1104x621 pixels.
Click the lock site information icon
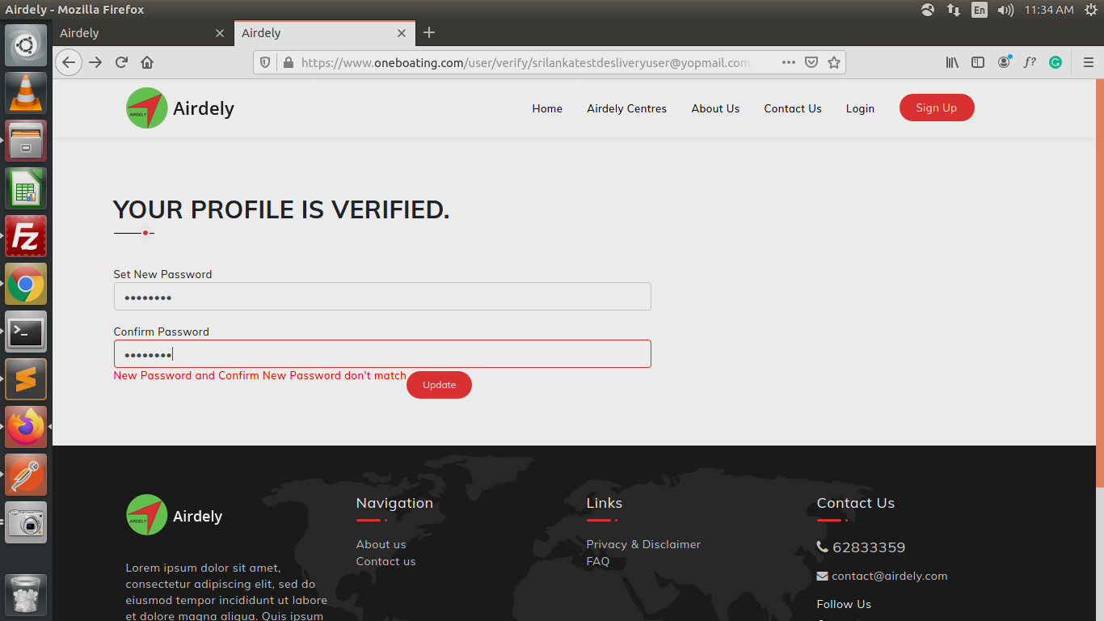pyautogui.click(x=287, y=62)
